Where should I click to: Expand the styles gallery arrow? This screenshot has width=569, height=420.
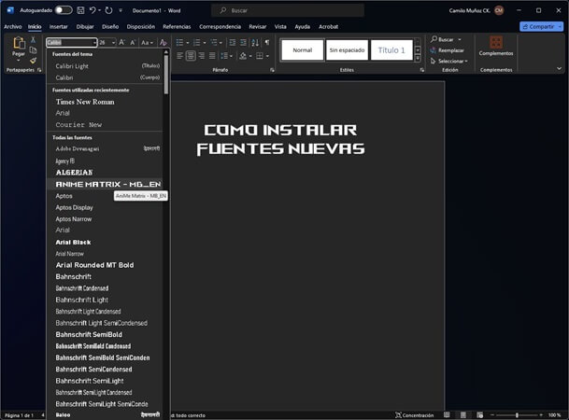click(x=418, y=58)
